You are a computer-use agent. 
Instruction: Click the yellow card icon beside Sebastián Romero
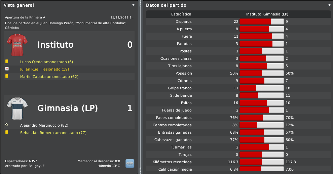[x=7, y=132]
